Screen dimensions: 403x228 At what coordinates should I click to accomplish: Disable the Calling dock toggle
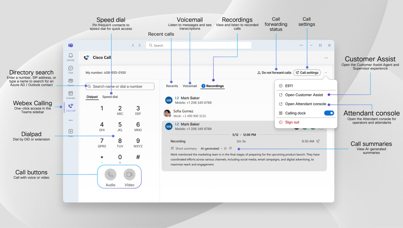329,113
